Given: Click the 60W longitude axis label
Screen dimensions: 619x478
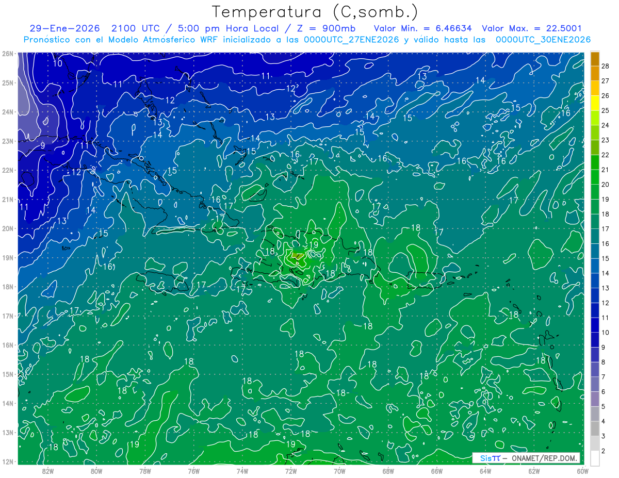Looking at the screenshot, I should pos(583,471).
